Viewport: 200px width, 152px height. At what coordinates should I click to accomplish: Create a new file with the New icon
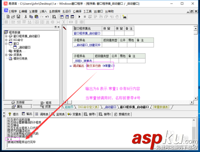pos(8,17)
